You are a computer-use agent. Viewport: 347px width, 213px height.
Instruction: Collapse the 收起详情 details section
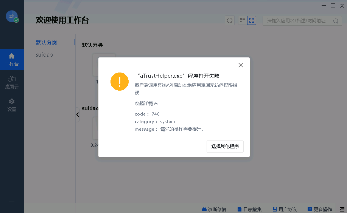click(146, 103)
